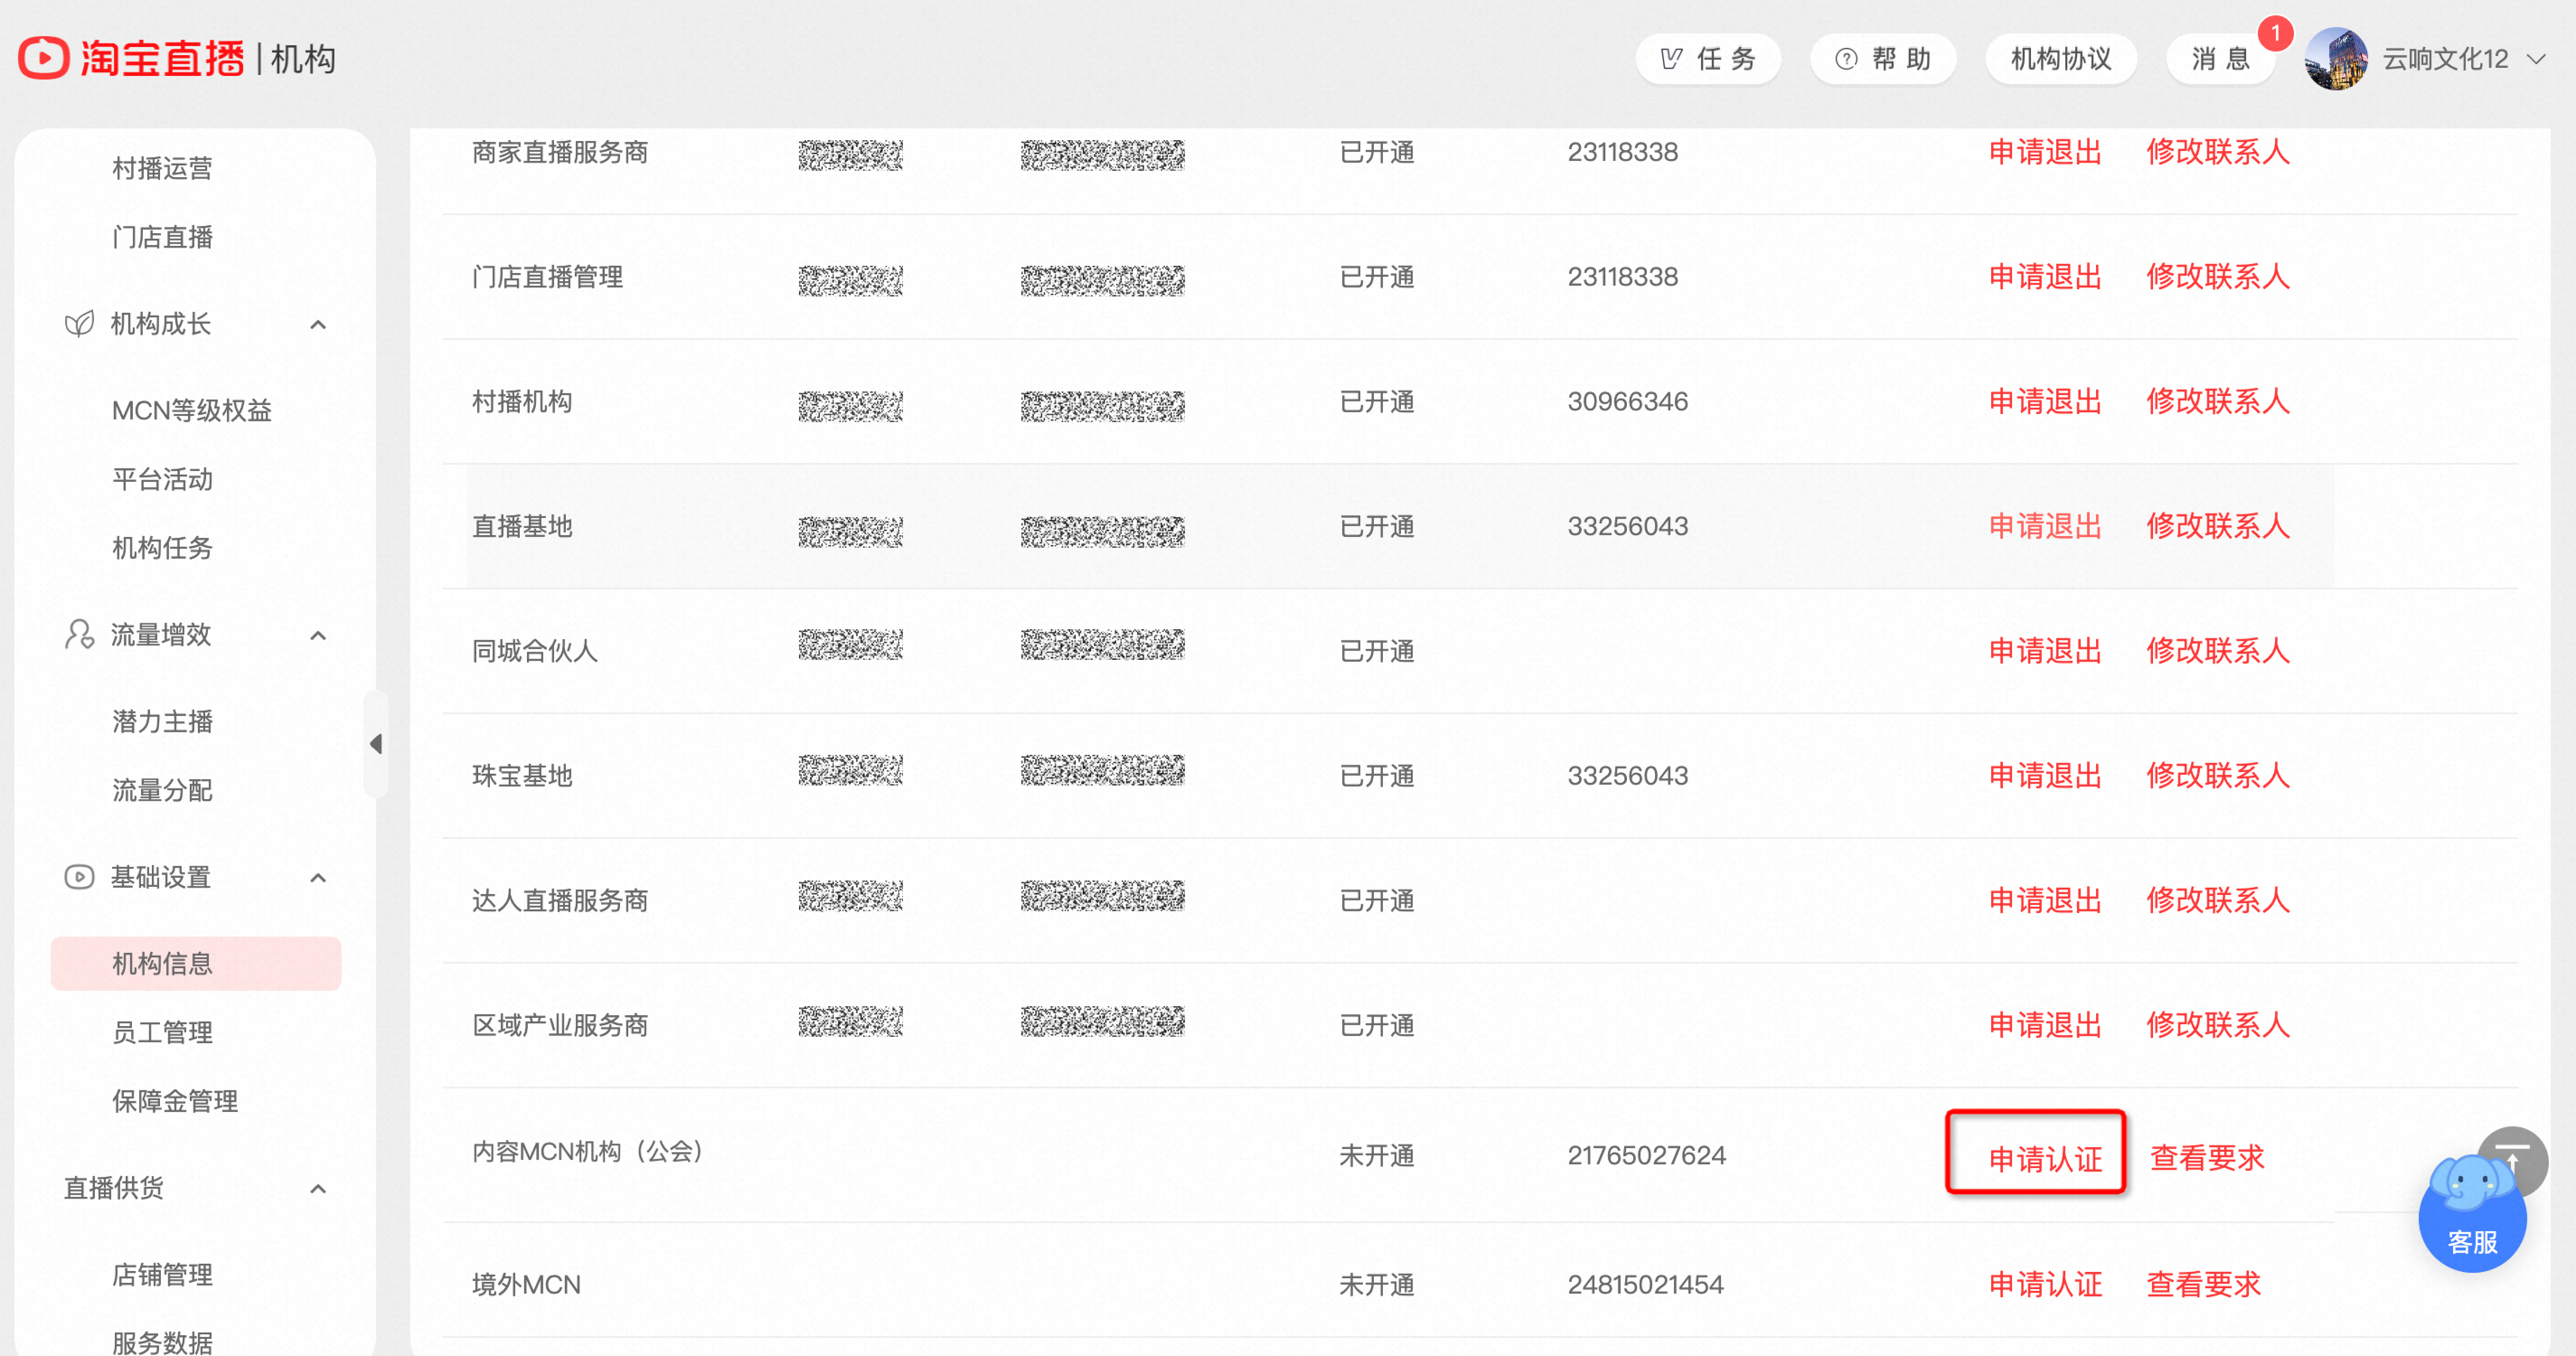Open 员工管理 in the sidebar
The width and height of the screenshot is (2576, 1356).
click(162, 1032)
